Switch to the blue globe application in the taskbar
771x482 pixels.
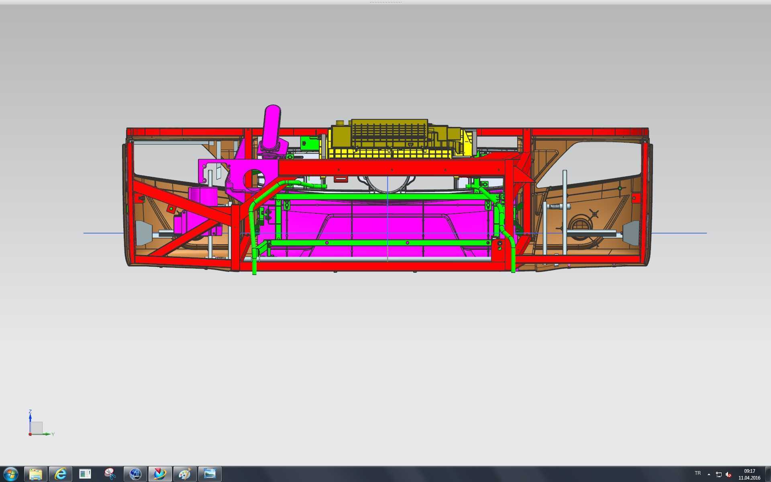click(x=135, y=474)
